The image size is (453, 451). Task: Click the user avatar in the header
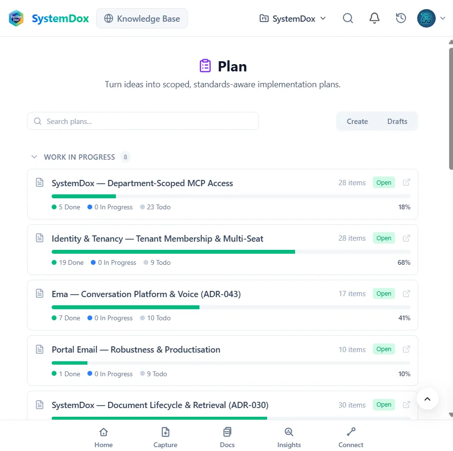426,18
